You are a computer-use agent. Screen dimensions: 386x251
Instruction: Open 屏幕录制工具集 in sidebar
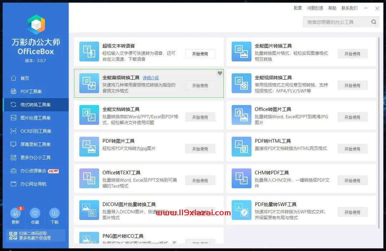click(36, 144)
